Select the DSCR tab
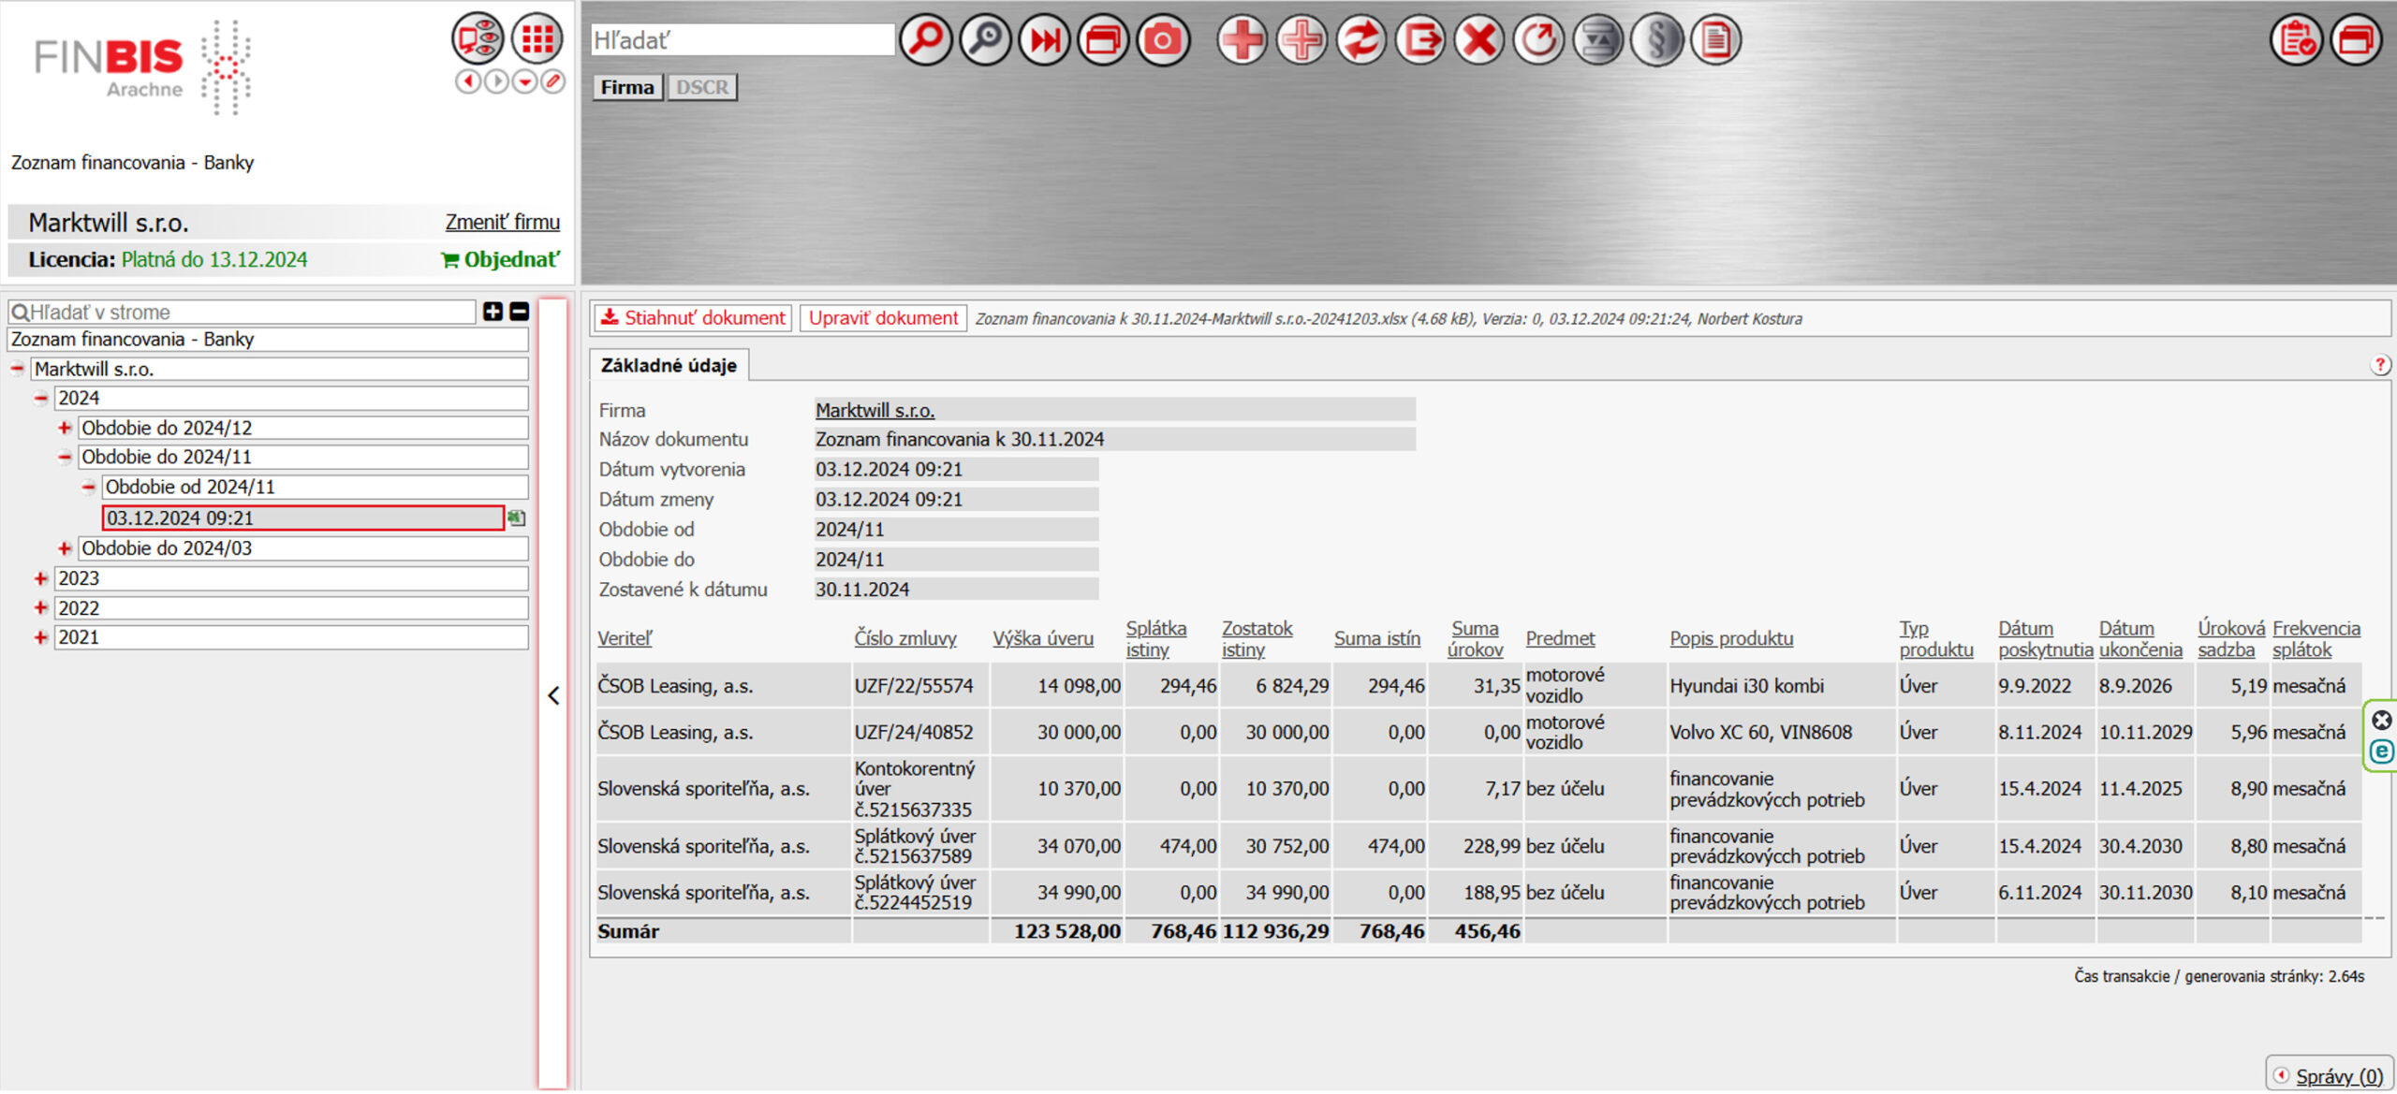The width and height of the screenshot is (2397, 1094). pos(702,87)
